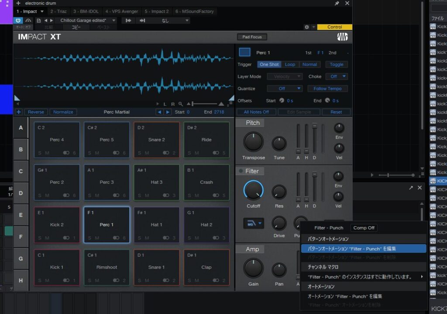Viewport: 447px width, 314px height.
Task: Click the Reset button
Action: pyautogui.click(x=336, y=112)
